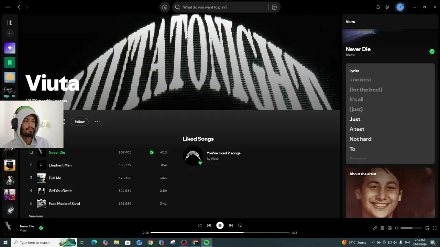Enter full screen mode
Image resolution: width=440 pixels, height=247 pixels.
435,228
